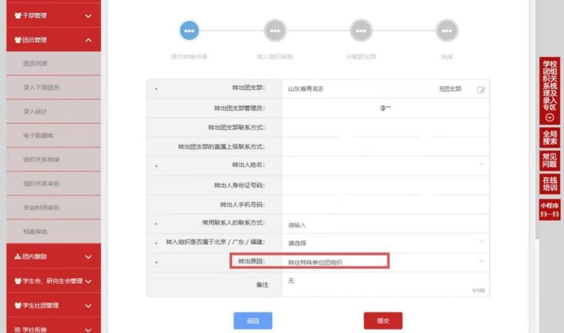Collapse the 团员管理 menu chevron
This screenshot has width=564, height=333.
tap(88, 40)
